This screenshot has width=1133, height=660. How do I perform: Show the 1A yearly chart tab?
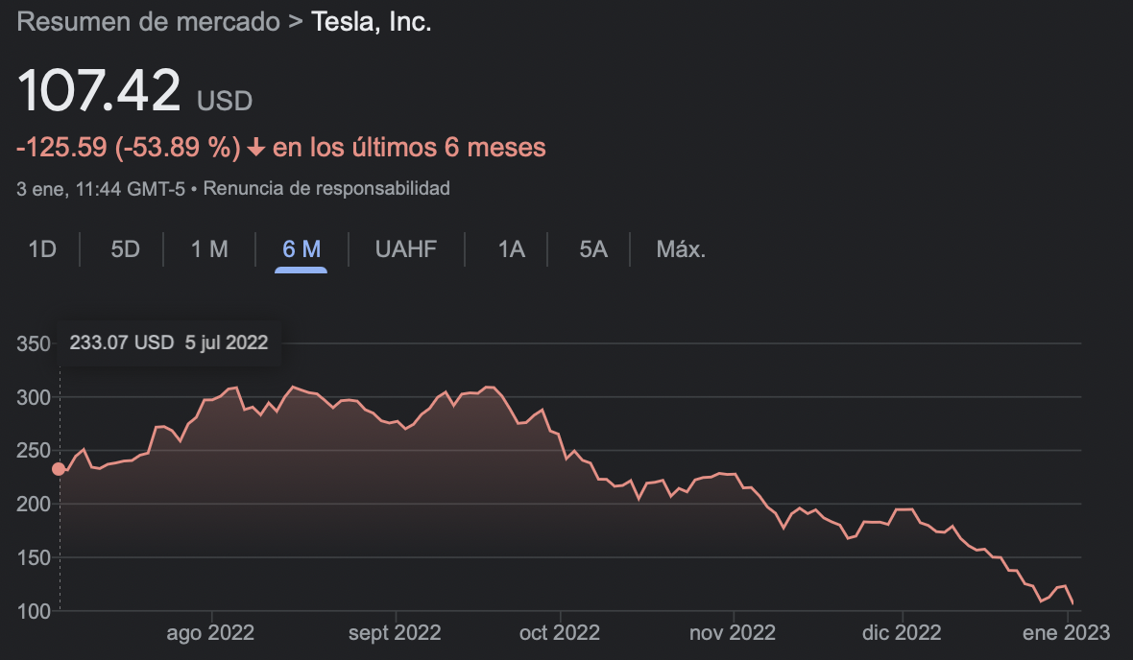(x=511, y=249)
